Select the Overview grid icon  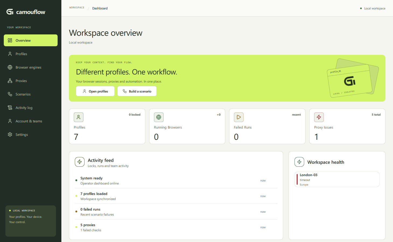pyautogui.click(x=10, y=40)
